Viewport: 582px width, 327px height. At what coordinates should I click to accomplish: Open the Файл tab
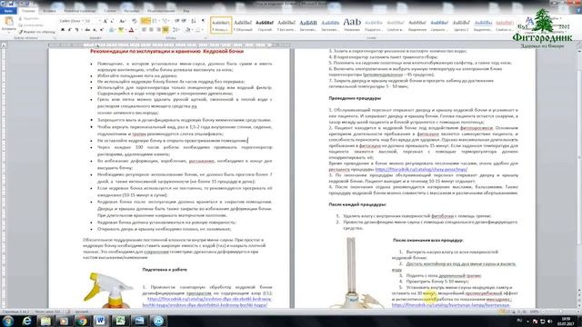8,11
